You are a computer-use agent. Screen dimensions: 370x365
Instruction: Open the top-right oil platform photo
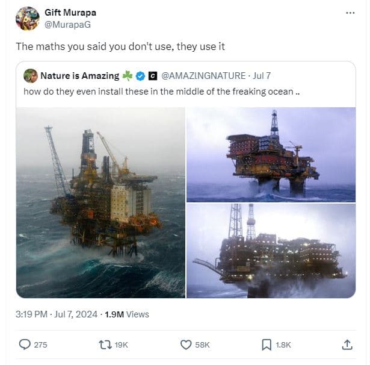[x=271, y=154]
